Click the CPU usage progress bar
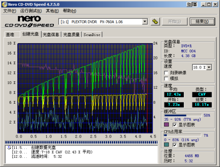Viewport: 220px width, 167px height. point(182,135)
